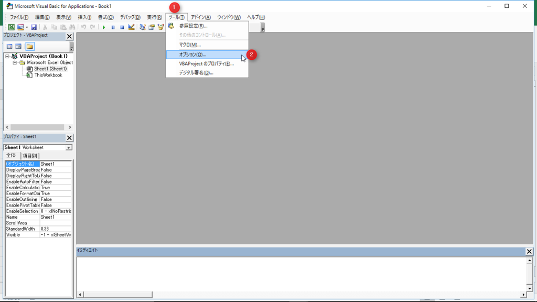Open the 実行(R) menu

(x=155, y=17)
